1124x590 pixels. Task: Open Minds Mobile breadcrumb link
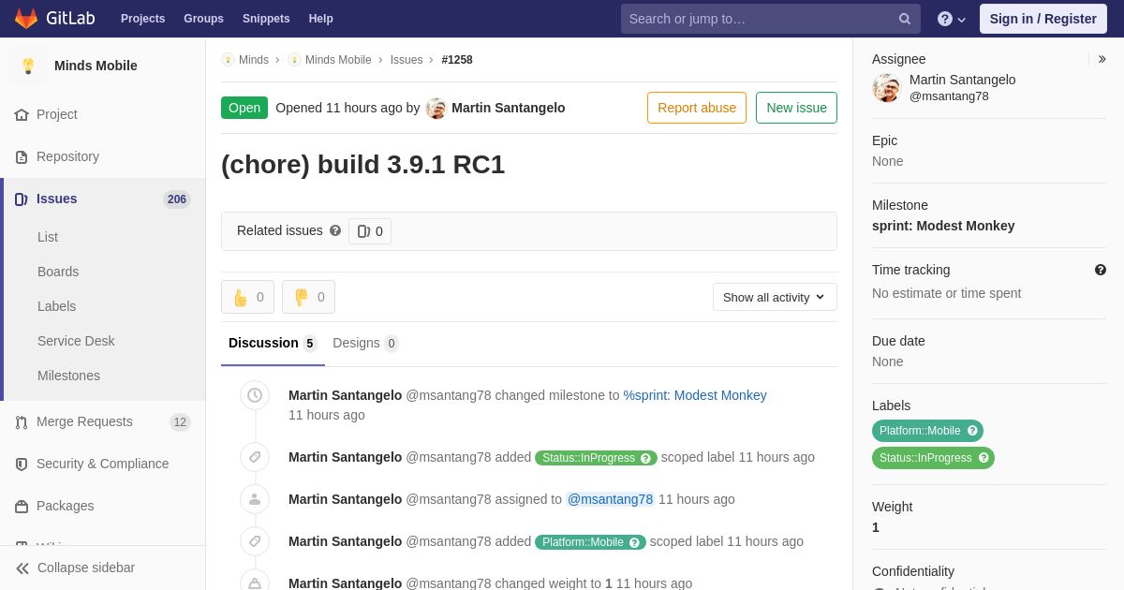pos(338,60)
